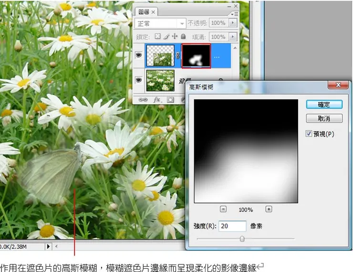Click layers panel scrollbar up arrow
353x272 pixels.
[x=235, y=48]
